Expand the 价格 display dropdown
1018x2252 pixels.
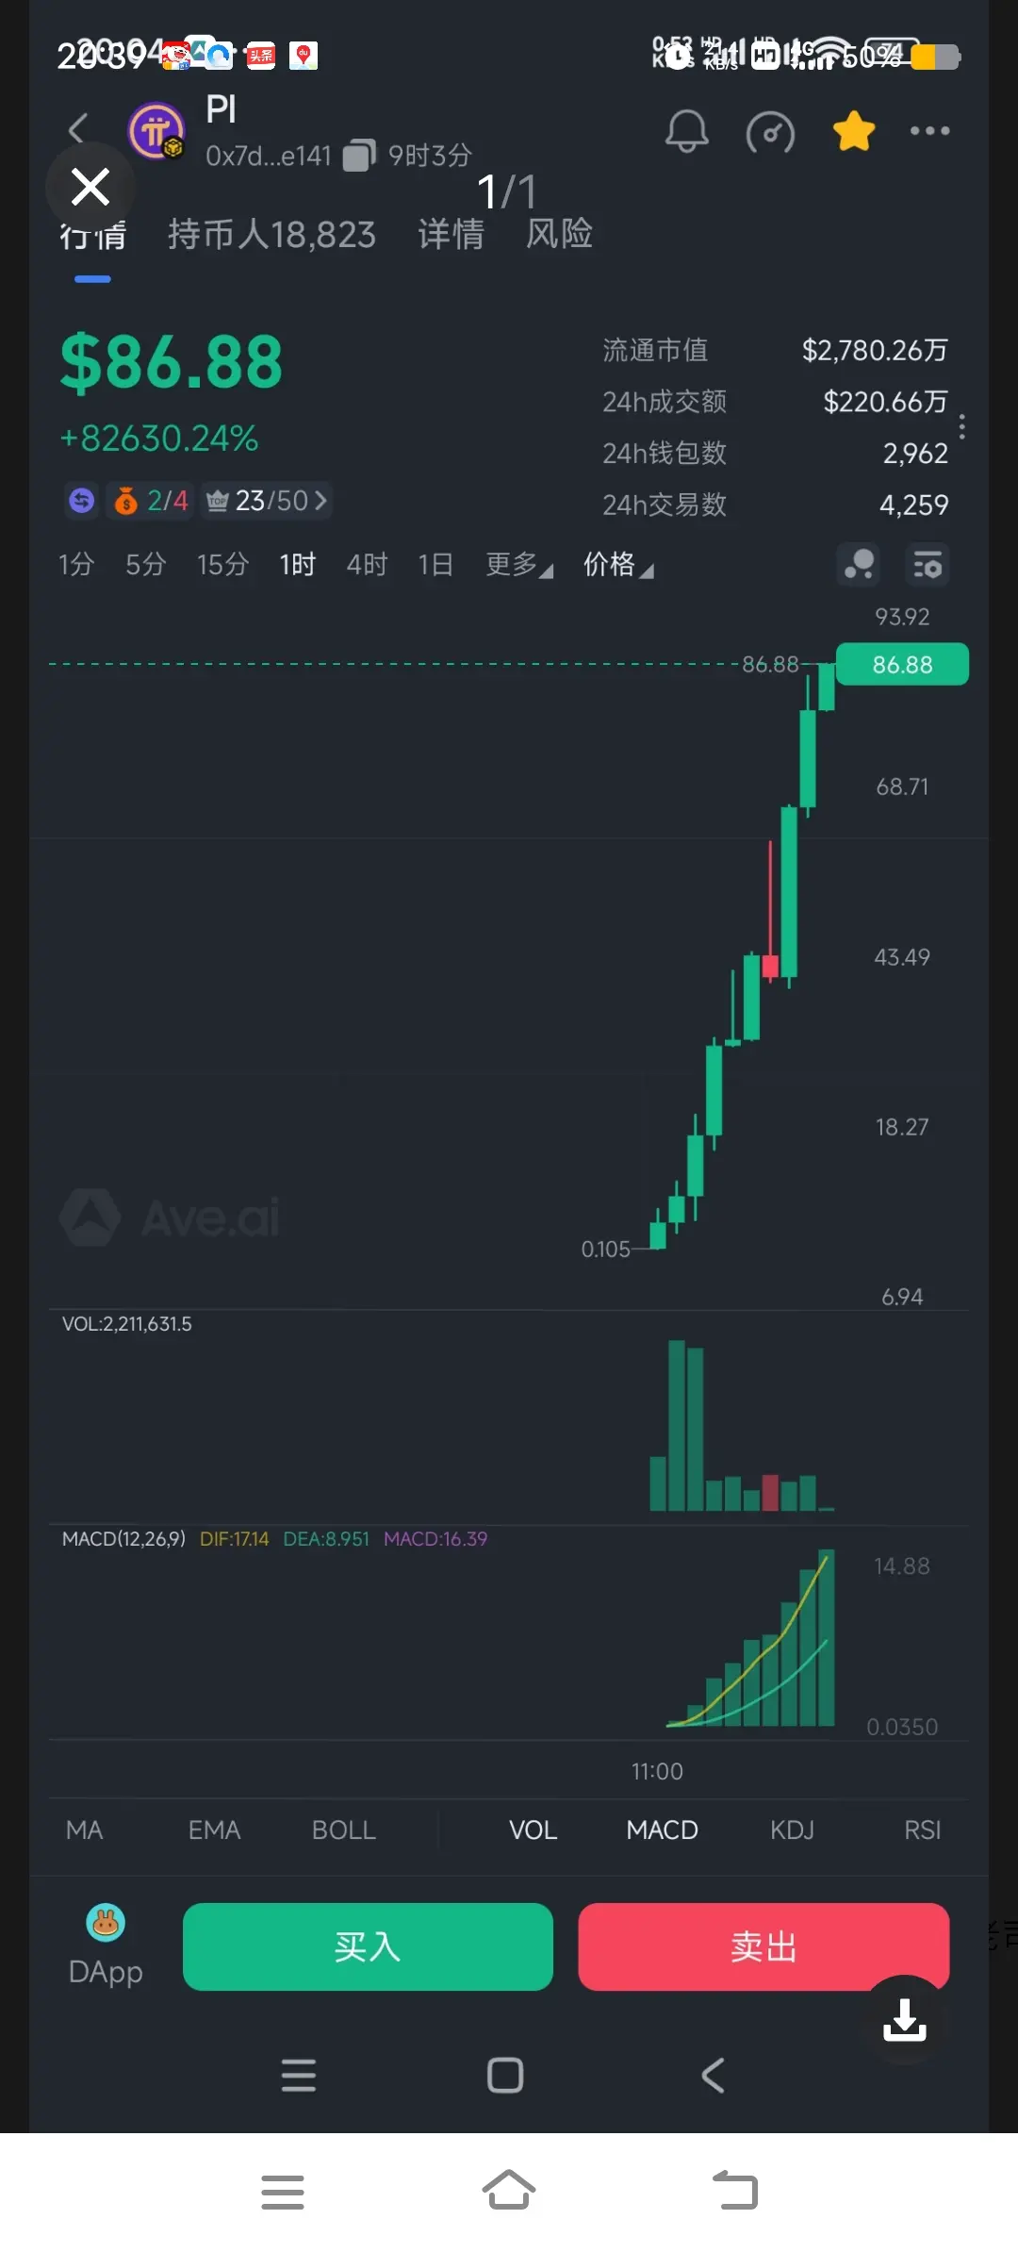pyautogui.click(x=618, y=565)
